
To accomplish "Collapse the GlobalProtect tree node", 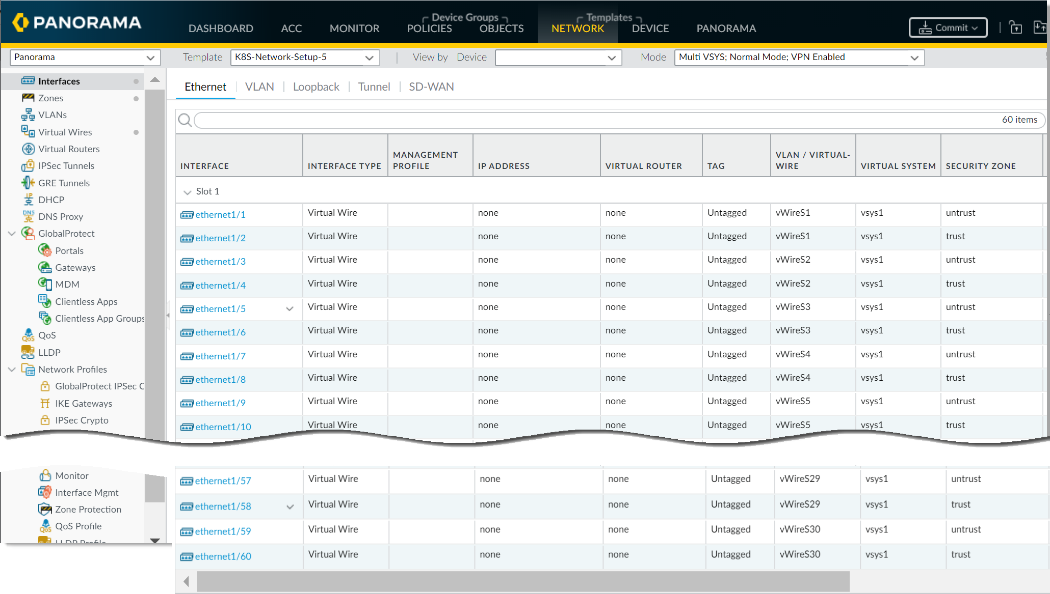I will (x=12, y=234).
